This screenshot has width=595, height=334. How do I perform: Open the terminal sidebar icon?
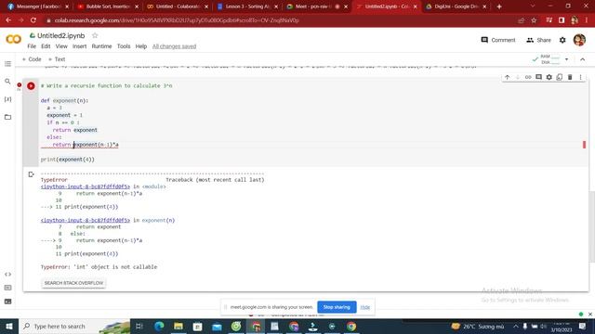point(7,302)
